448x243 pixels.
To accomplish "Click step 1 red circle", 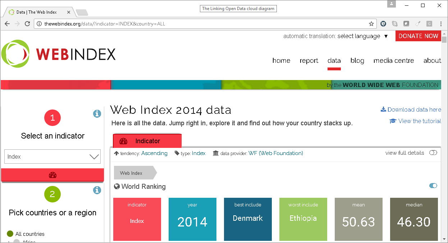I will [x=52, y=118].
